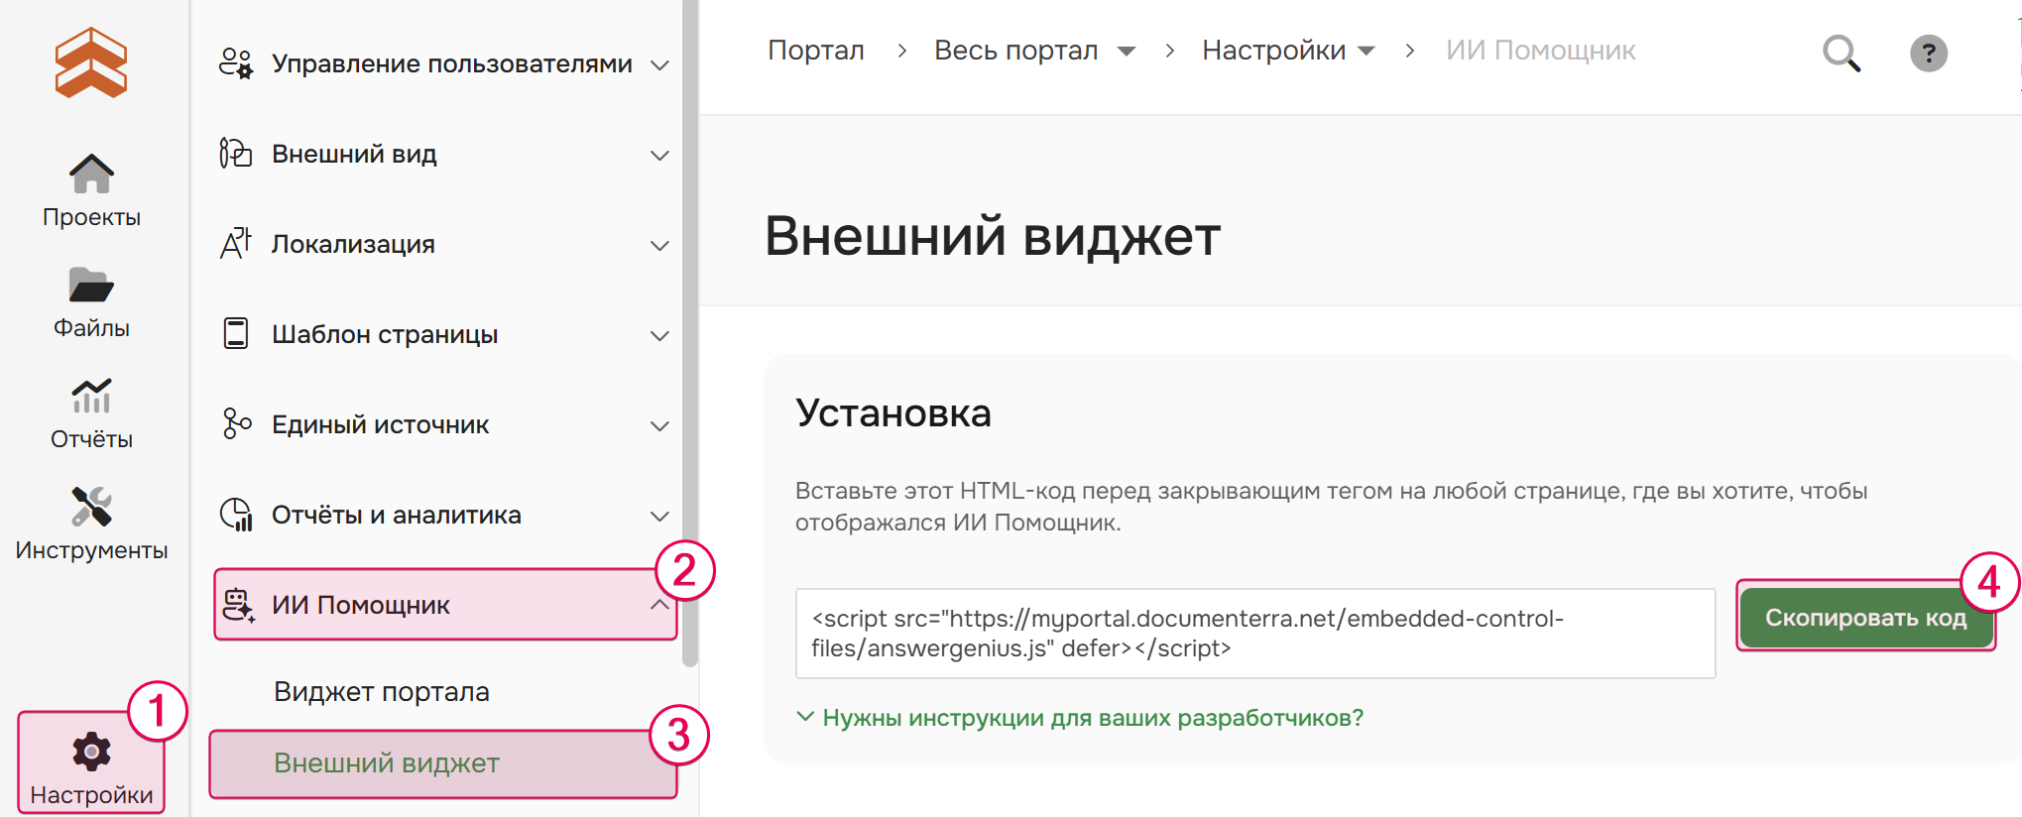Click the orange portal logo

[x=90, y=62]
